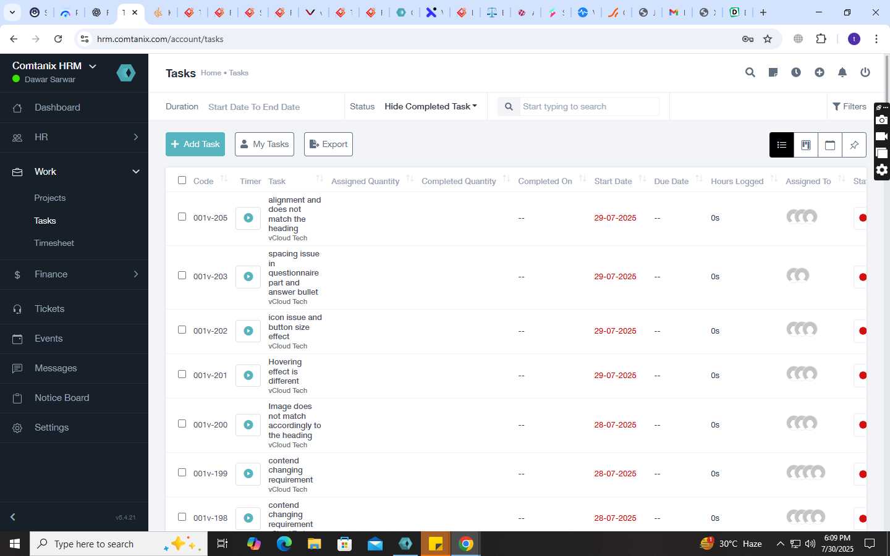Open Timesheet under Work
Viewport: 890px width, 556px height.
54,243
